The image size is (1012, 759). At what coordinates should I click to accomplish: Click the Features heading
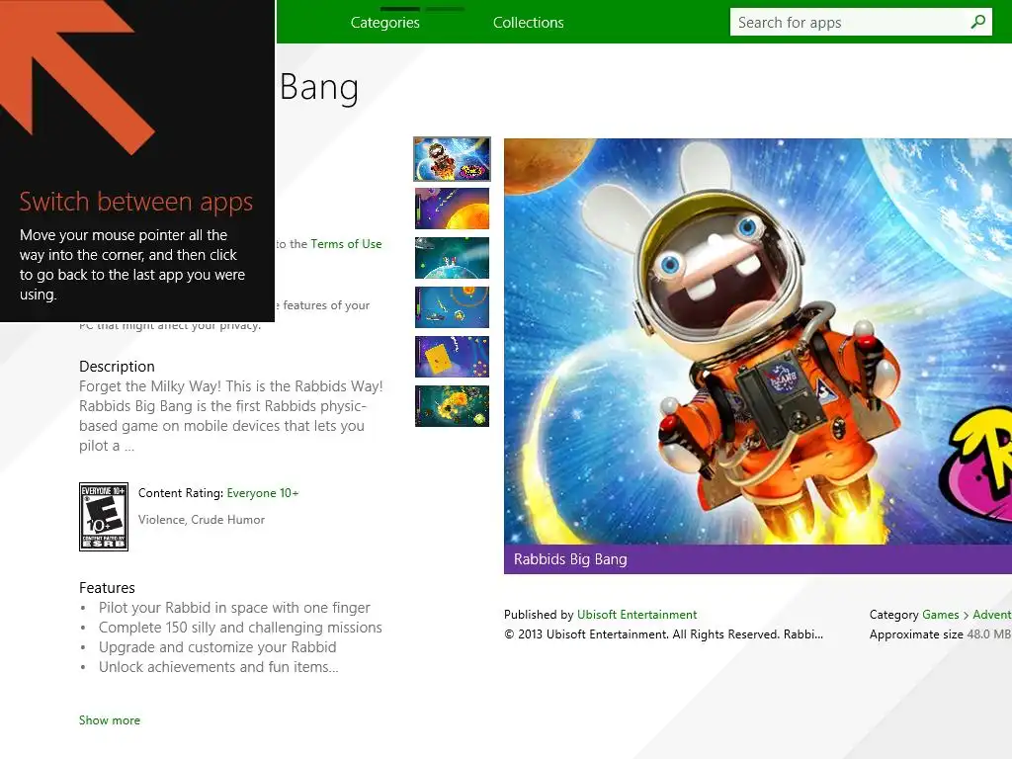pyautogui.click(x=107, y=588)
